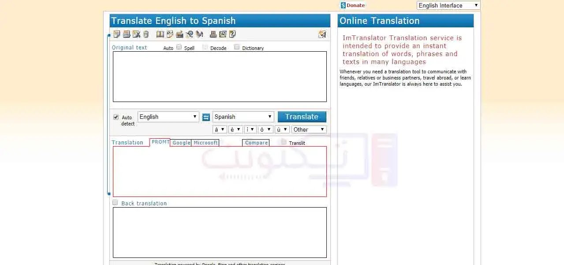The height and width of the screenshot is (265, 564).
Task: Open the 'ò' accent character dropdown
Action: [x=265, y=129]
